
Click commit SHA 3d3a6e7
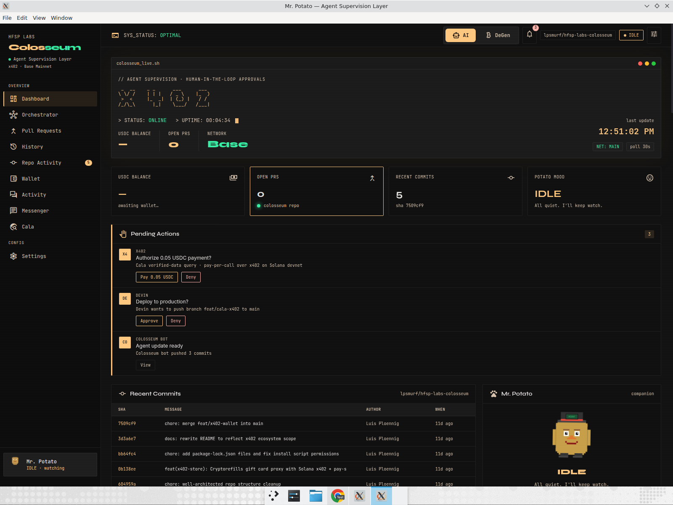pyautogui.click(x=127, y=439)
